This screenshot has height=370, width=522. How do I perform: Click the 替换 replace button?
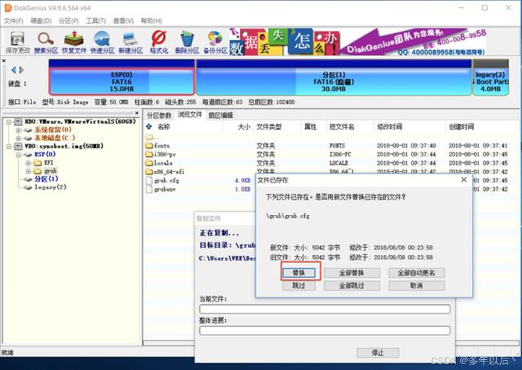pos(299,273)
